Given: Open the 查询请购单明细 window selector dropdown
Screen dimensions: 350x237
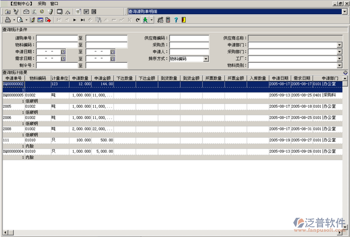Looking at the screenshot, I should 344,11.
